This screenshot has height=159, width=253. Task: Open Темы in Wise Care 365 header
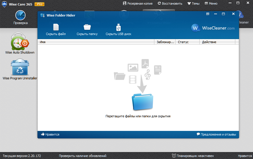point(193,3)
